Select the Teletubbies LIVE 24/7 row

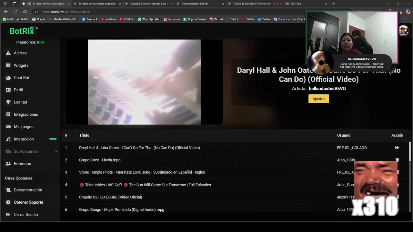236,185
